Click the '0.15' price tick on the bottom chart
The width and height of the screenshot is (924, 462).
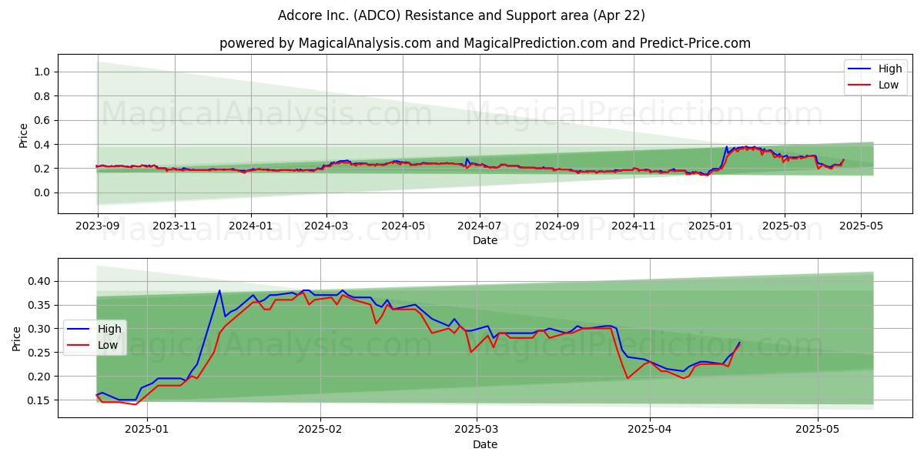tap(40, 400)
